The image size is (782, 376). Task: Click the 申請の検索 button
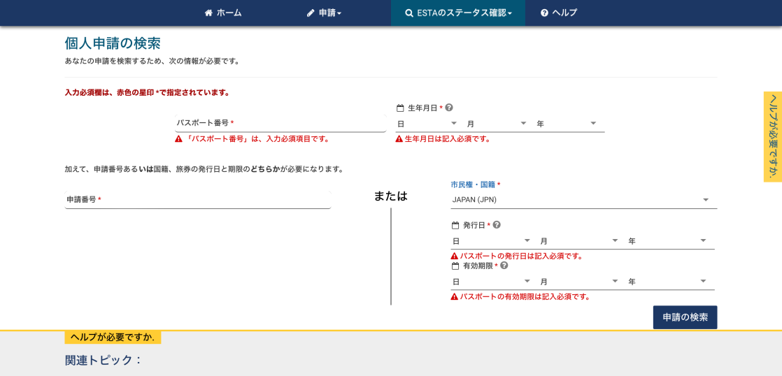coord(685,317)
